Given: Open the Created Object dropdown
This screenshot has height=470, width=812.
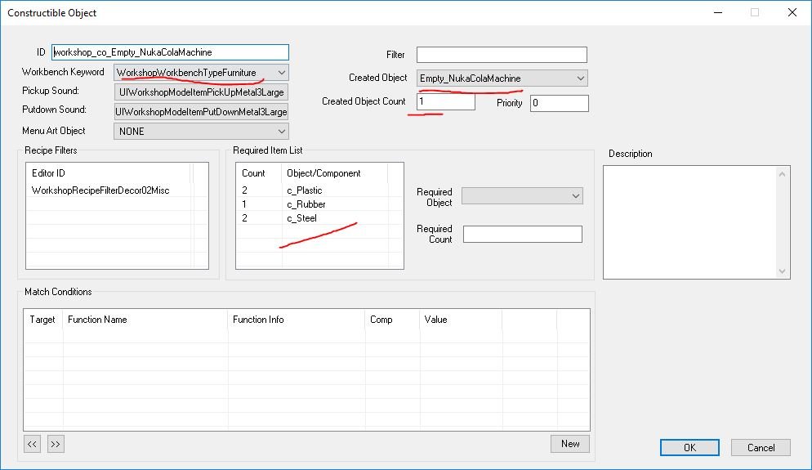Looking at the screenshot, I should click(502, 78).
